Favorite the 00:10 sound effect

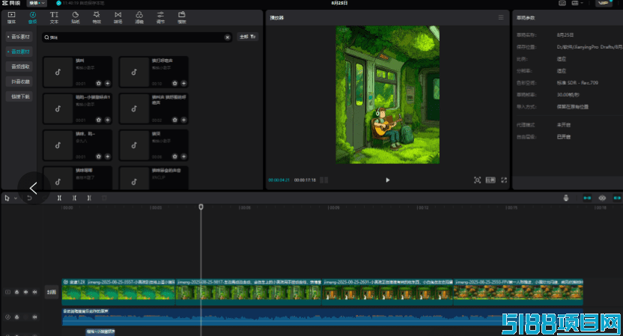[x=174, y=83]
